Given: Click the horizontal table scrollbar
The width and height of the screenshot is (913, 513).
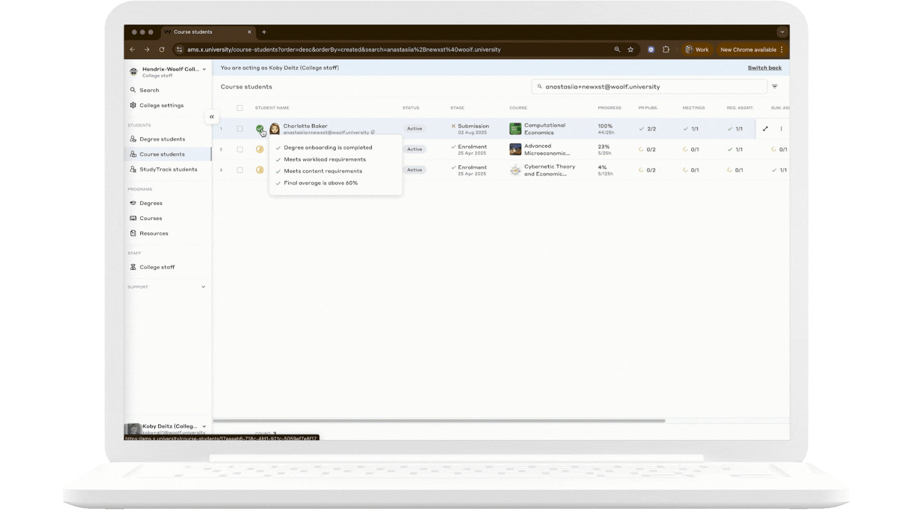Looking at the screenshot, I should click(x=438, y=421).
